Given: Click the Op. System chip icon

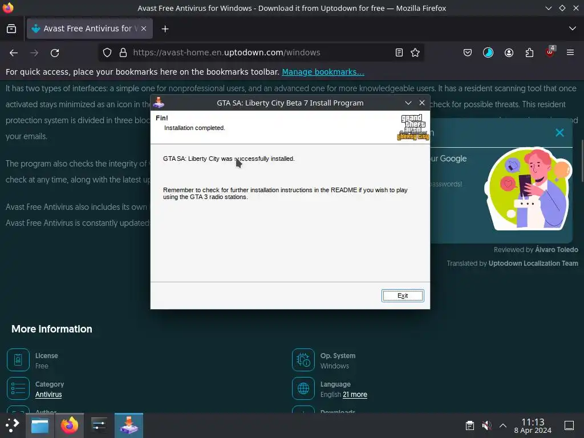Looking at the screenshot, I should tap(303, 360).
